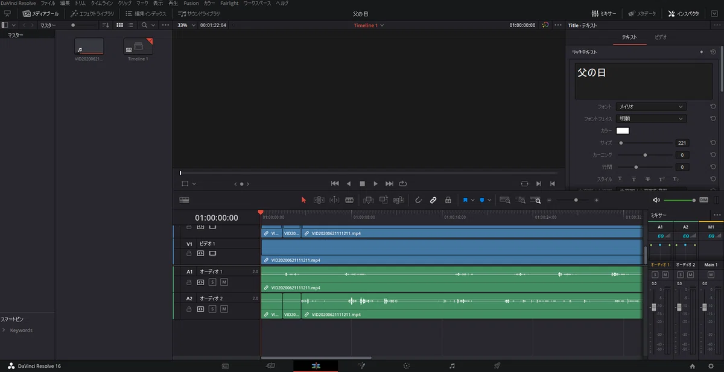Switch media pool to list view
Image resolution: width=724 pixels, height=372 pixels.
(x=130, y=25)
